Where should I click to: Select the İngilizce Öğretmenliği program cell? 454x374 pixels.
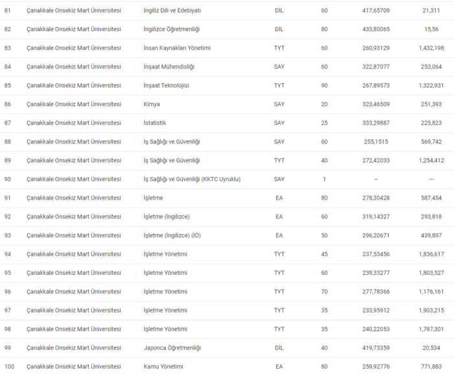171,30
